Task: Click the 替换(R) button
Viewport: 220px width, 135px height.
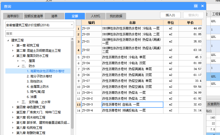Action: pos(193,15)
